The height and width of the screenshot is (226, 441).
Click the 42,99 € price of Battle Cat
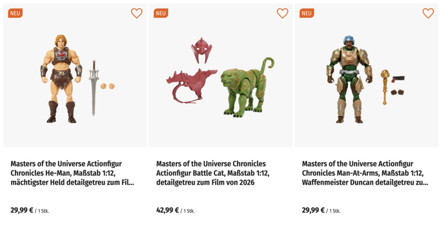168,210
